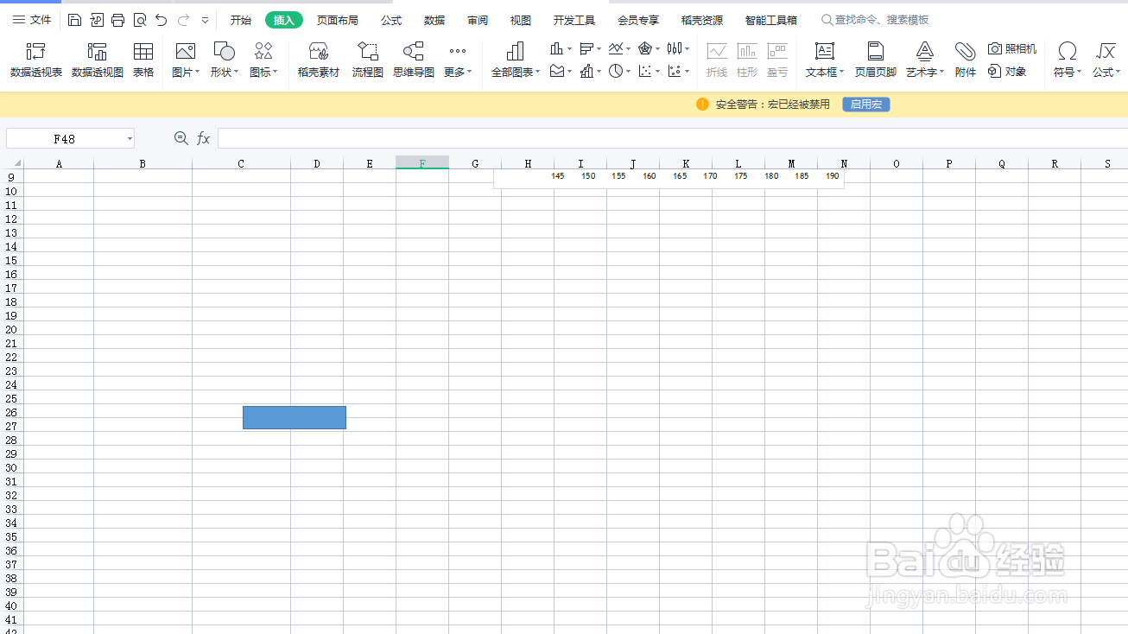Viewport: 1128px width, 634px height.
Task: Open the WordArt (艺术字) dropdown
Action: 925,60
